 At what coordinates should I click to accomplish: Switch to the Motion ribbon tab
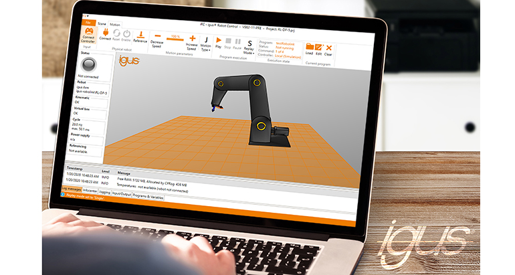point(115,25)
